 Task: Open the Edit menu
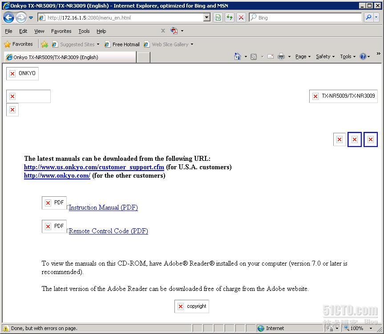point(23,31)
